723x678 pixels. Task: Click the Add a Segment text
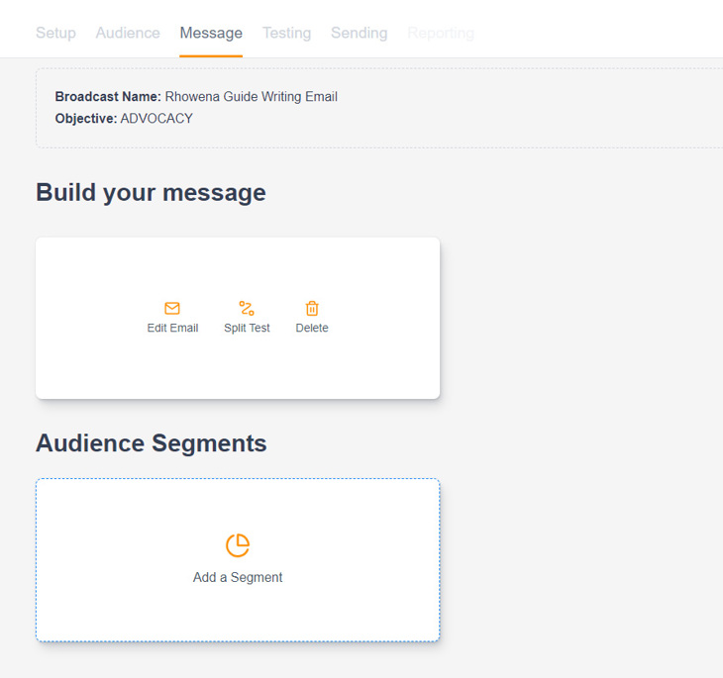[x=238, y=577]
